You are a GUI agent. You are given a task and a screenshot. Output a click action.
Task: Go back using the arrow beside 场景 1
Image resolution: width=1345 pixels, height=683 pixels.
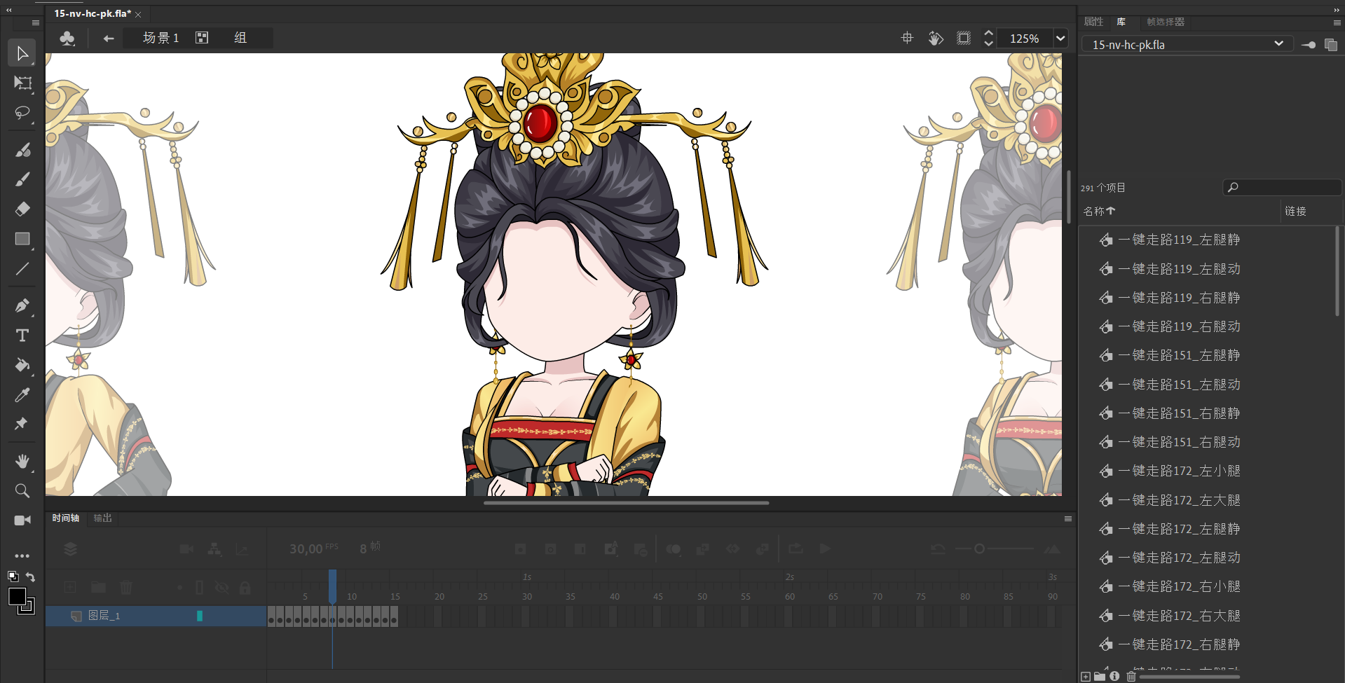coord(109,39)
